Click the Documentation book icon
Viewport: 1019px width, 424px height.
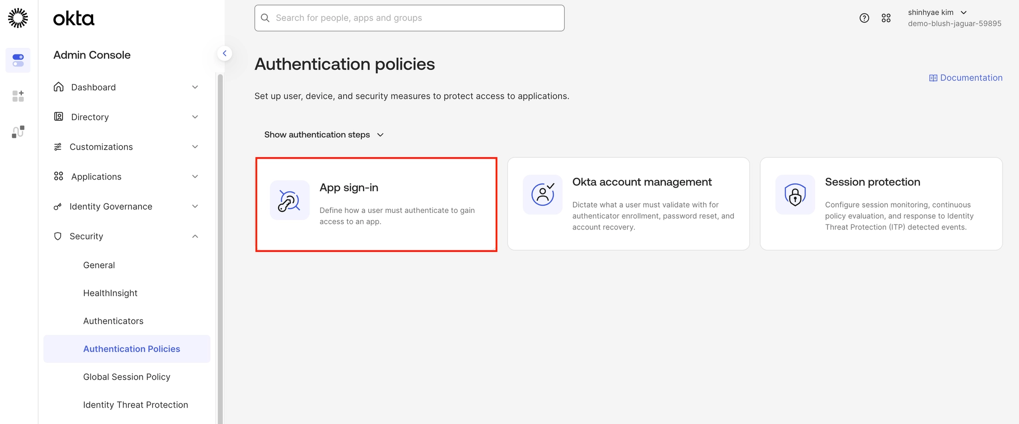[x=933, y=78]
